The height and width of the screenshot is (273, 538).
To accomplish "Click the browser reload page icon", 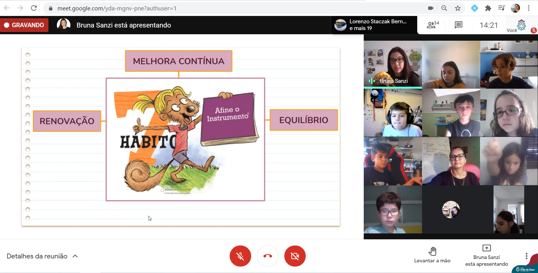I will pos(34,8).
